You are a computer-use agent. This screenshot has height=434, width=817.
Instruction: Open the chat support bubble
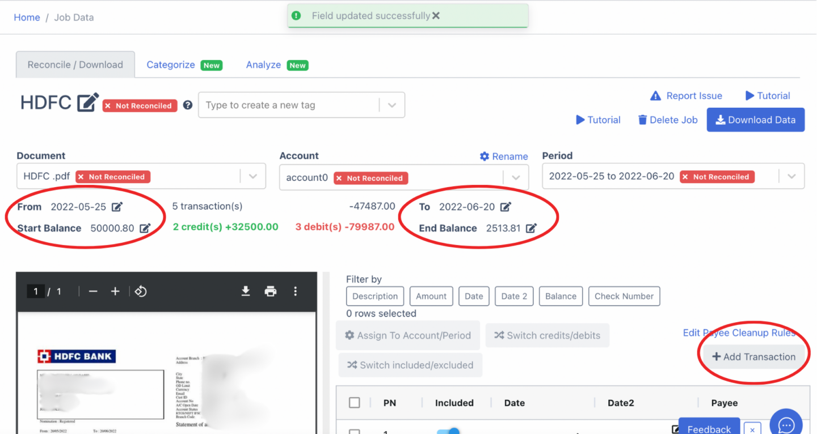(786, 423)
